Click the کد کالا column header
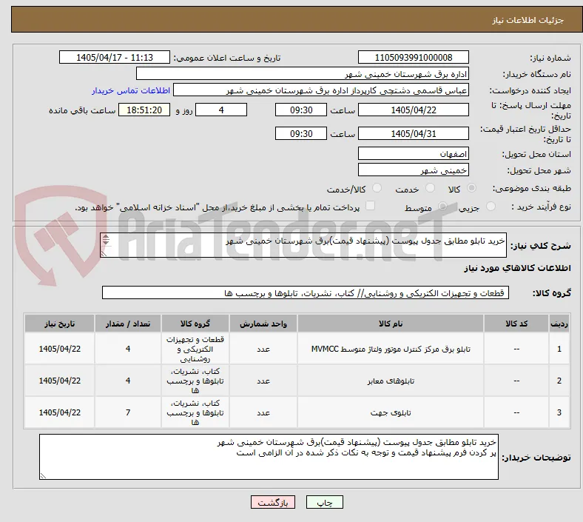This screenshot has height=522, width=583. click(x=516, y=324)
